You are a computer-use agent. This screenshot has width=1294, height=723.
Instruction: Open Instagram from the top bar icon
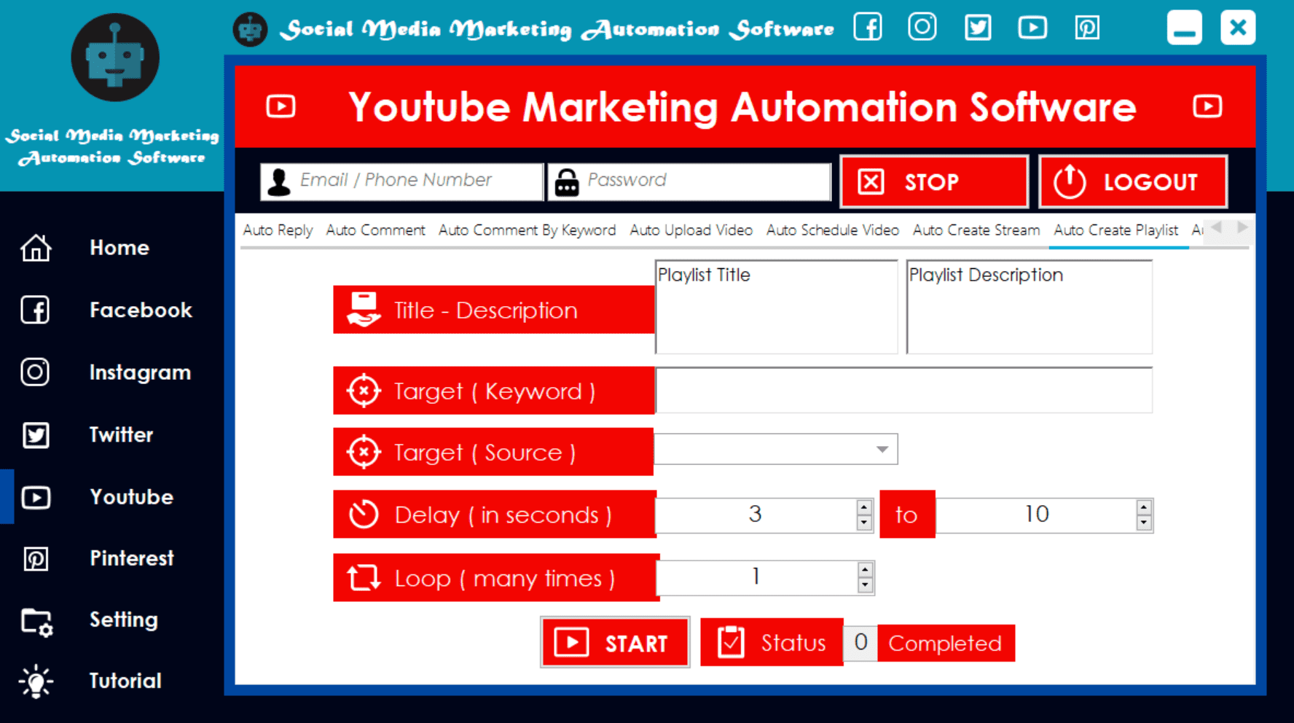(922, 27)
